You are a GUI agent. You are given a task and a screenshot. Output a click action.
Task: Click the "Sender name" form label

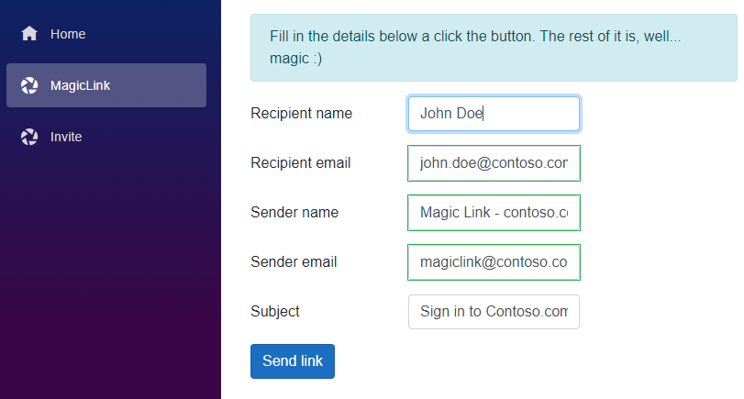point(294,213)
